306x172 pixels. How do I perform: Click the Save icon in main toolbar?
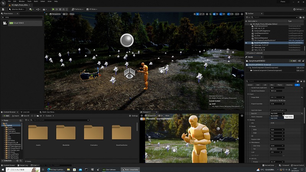point(4,9)
